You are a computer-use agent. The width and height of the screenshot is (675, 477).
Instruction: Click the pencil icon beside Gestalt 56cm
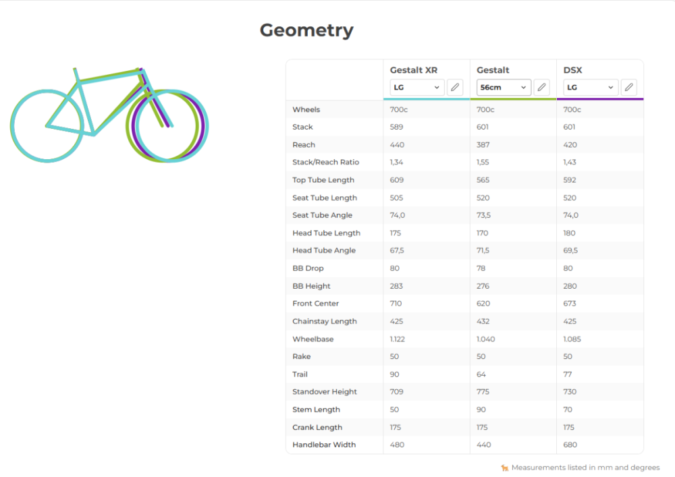[541, 87]
